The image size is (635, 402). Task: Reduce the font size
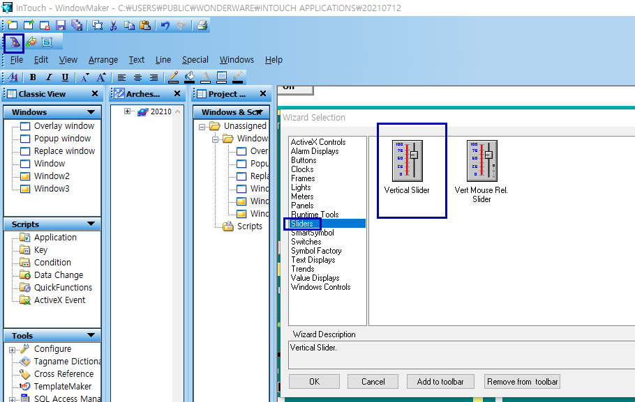coord(84,77)
